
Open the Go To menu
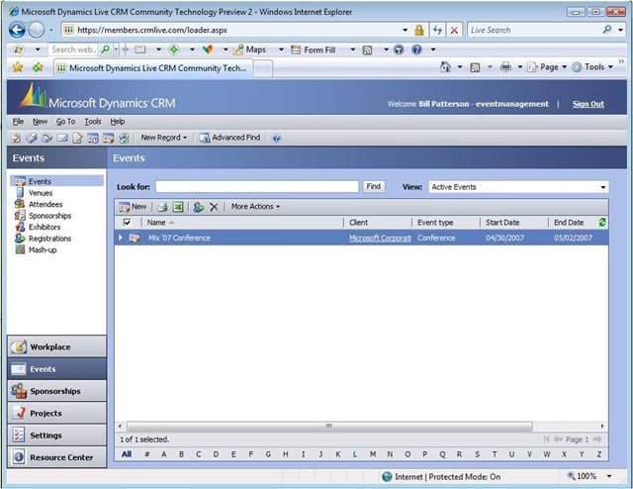(65, 121)
